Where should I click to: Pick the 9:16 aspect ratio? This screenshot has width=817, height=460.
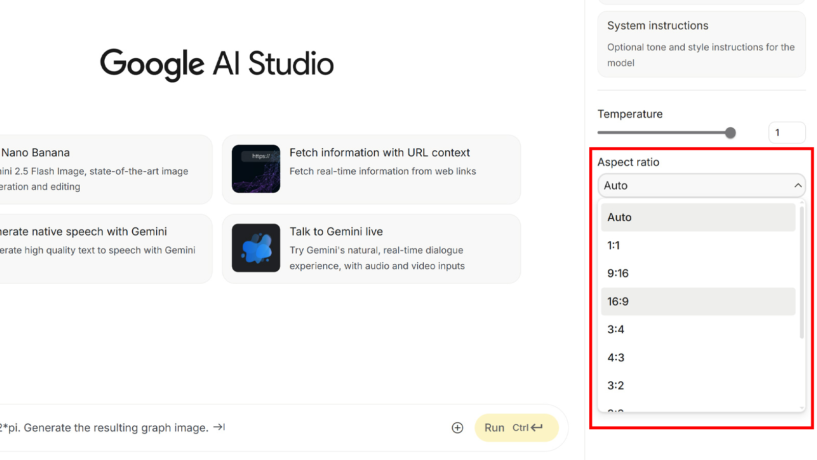[698, 273]
